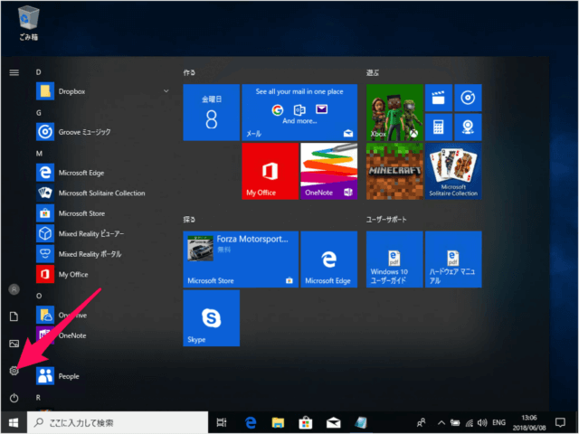Open Task View from the taskbar
This screenshot has width=579, height=434.
tap(222, 422)
